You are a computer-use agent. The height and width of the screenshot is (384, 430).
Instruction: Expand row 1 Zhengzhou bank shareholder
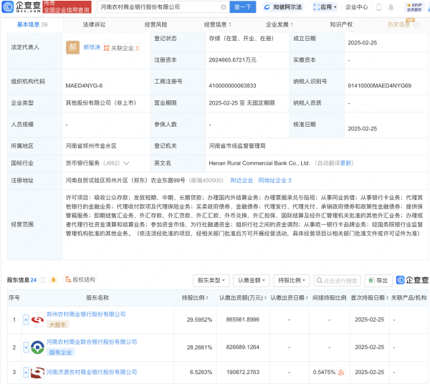point(26,320)
